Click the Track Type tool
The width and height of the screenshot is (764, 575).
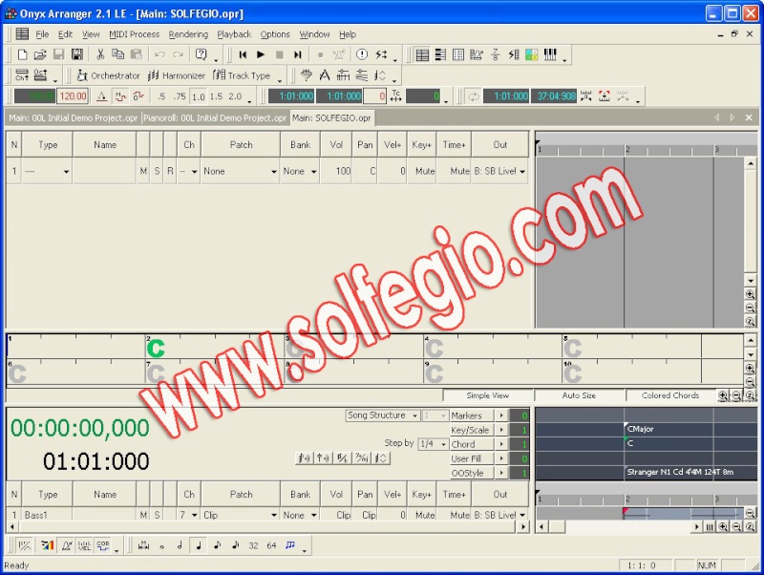click(x=242, y=75)
